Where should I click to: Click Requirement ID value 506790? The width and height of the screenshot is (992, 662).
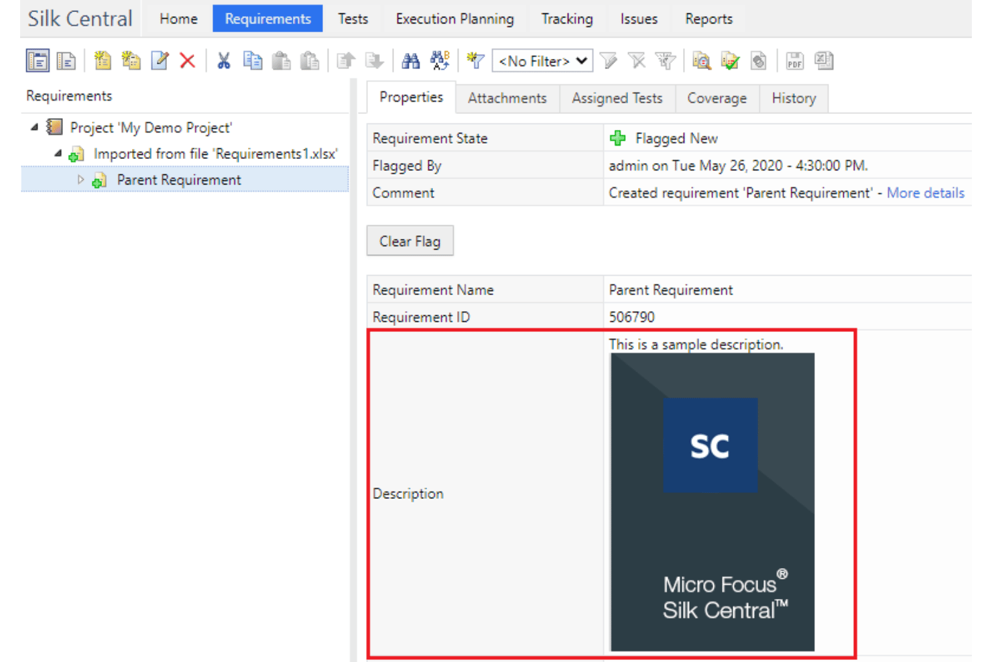(631, 317)
